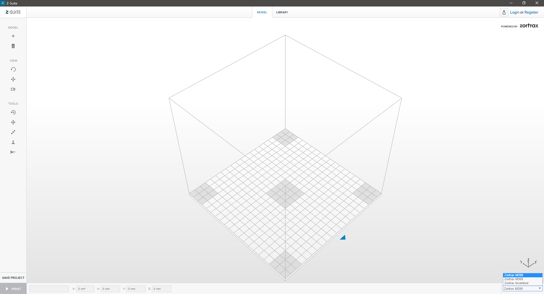Viewport: 544px width, 294px height.
Task: Choose Zortrax M300 from printer list
Action: click(514, 279)
